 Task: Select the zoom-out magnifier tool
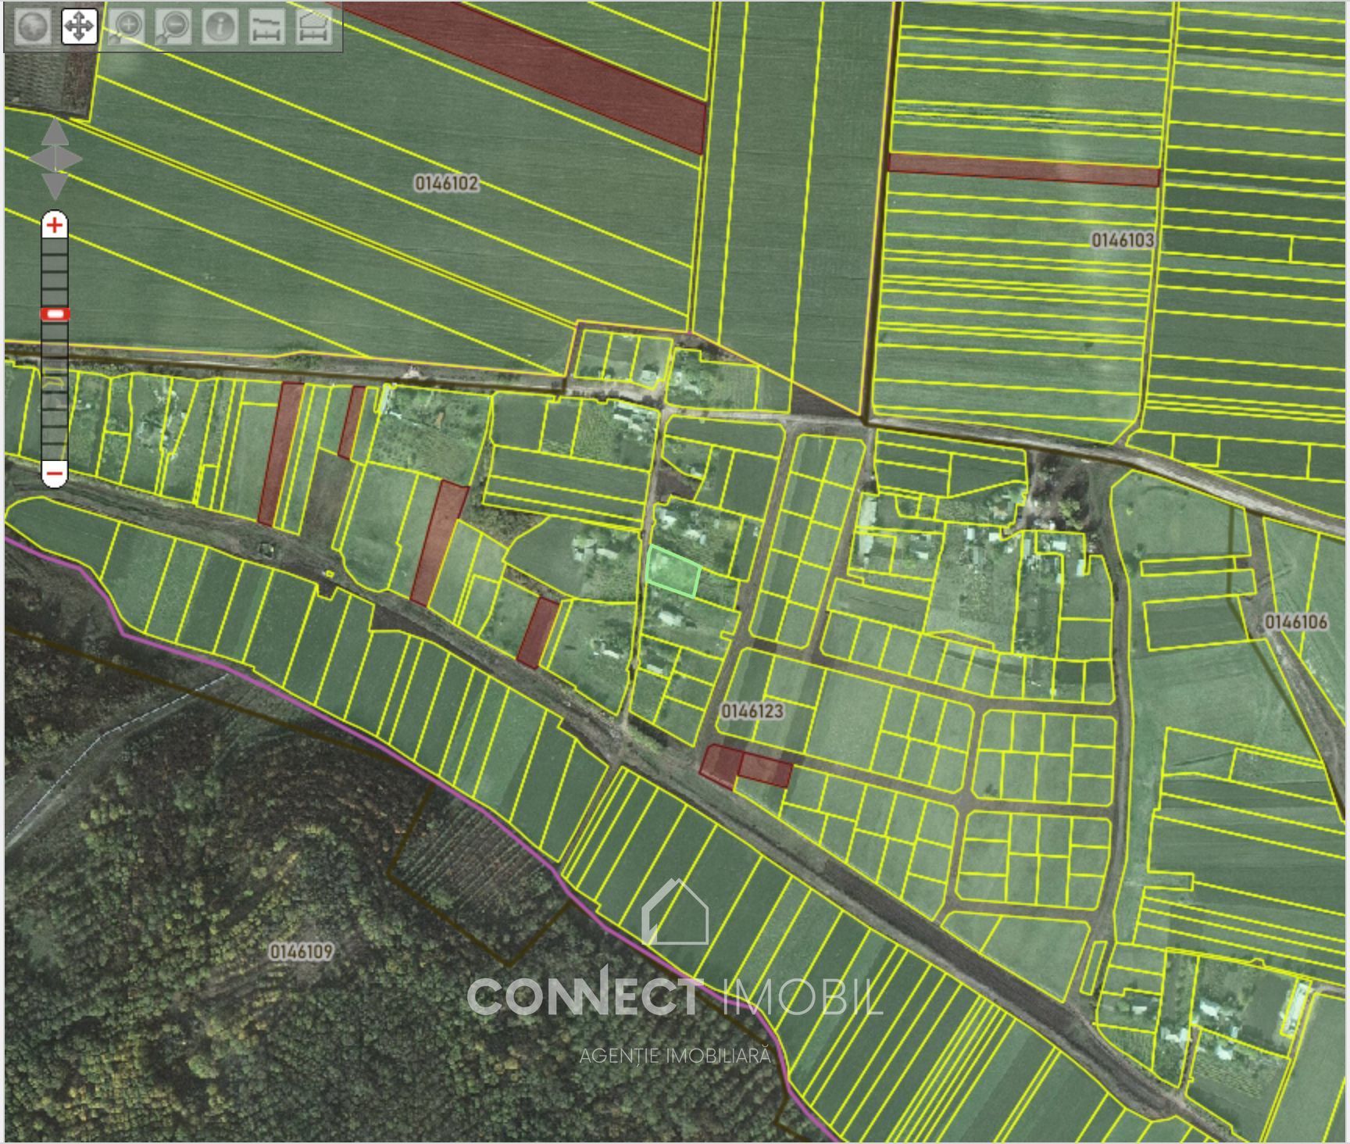click(x=173, y=26)
